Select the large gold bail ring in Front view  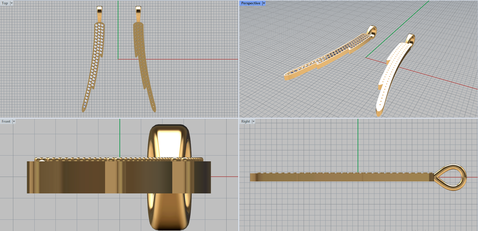[169, 141]
